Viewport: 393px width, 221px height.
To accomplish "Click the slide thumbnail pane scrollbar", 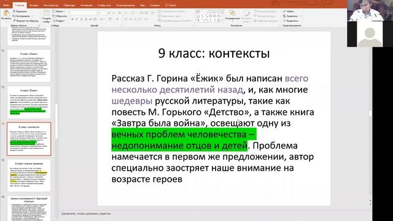I will coord(56,122).
